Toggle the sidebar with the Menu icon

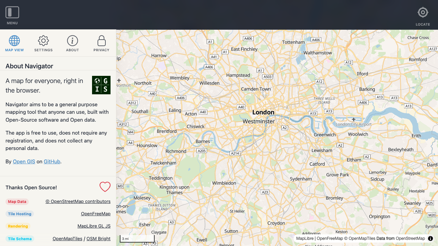(x=12, y=13)
